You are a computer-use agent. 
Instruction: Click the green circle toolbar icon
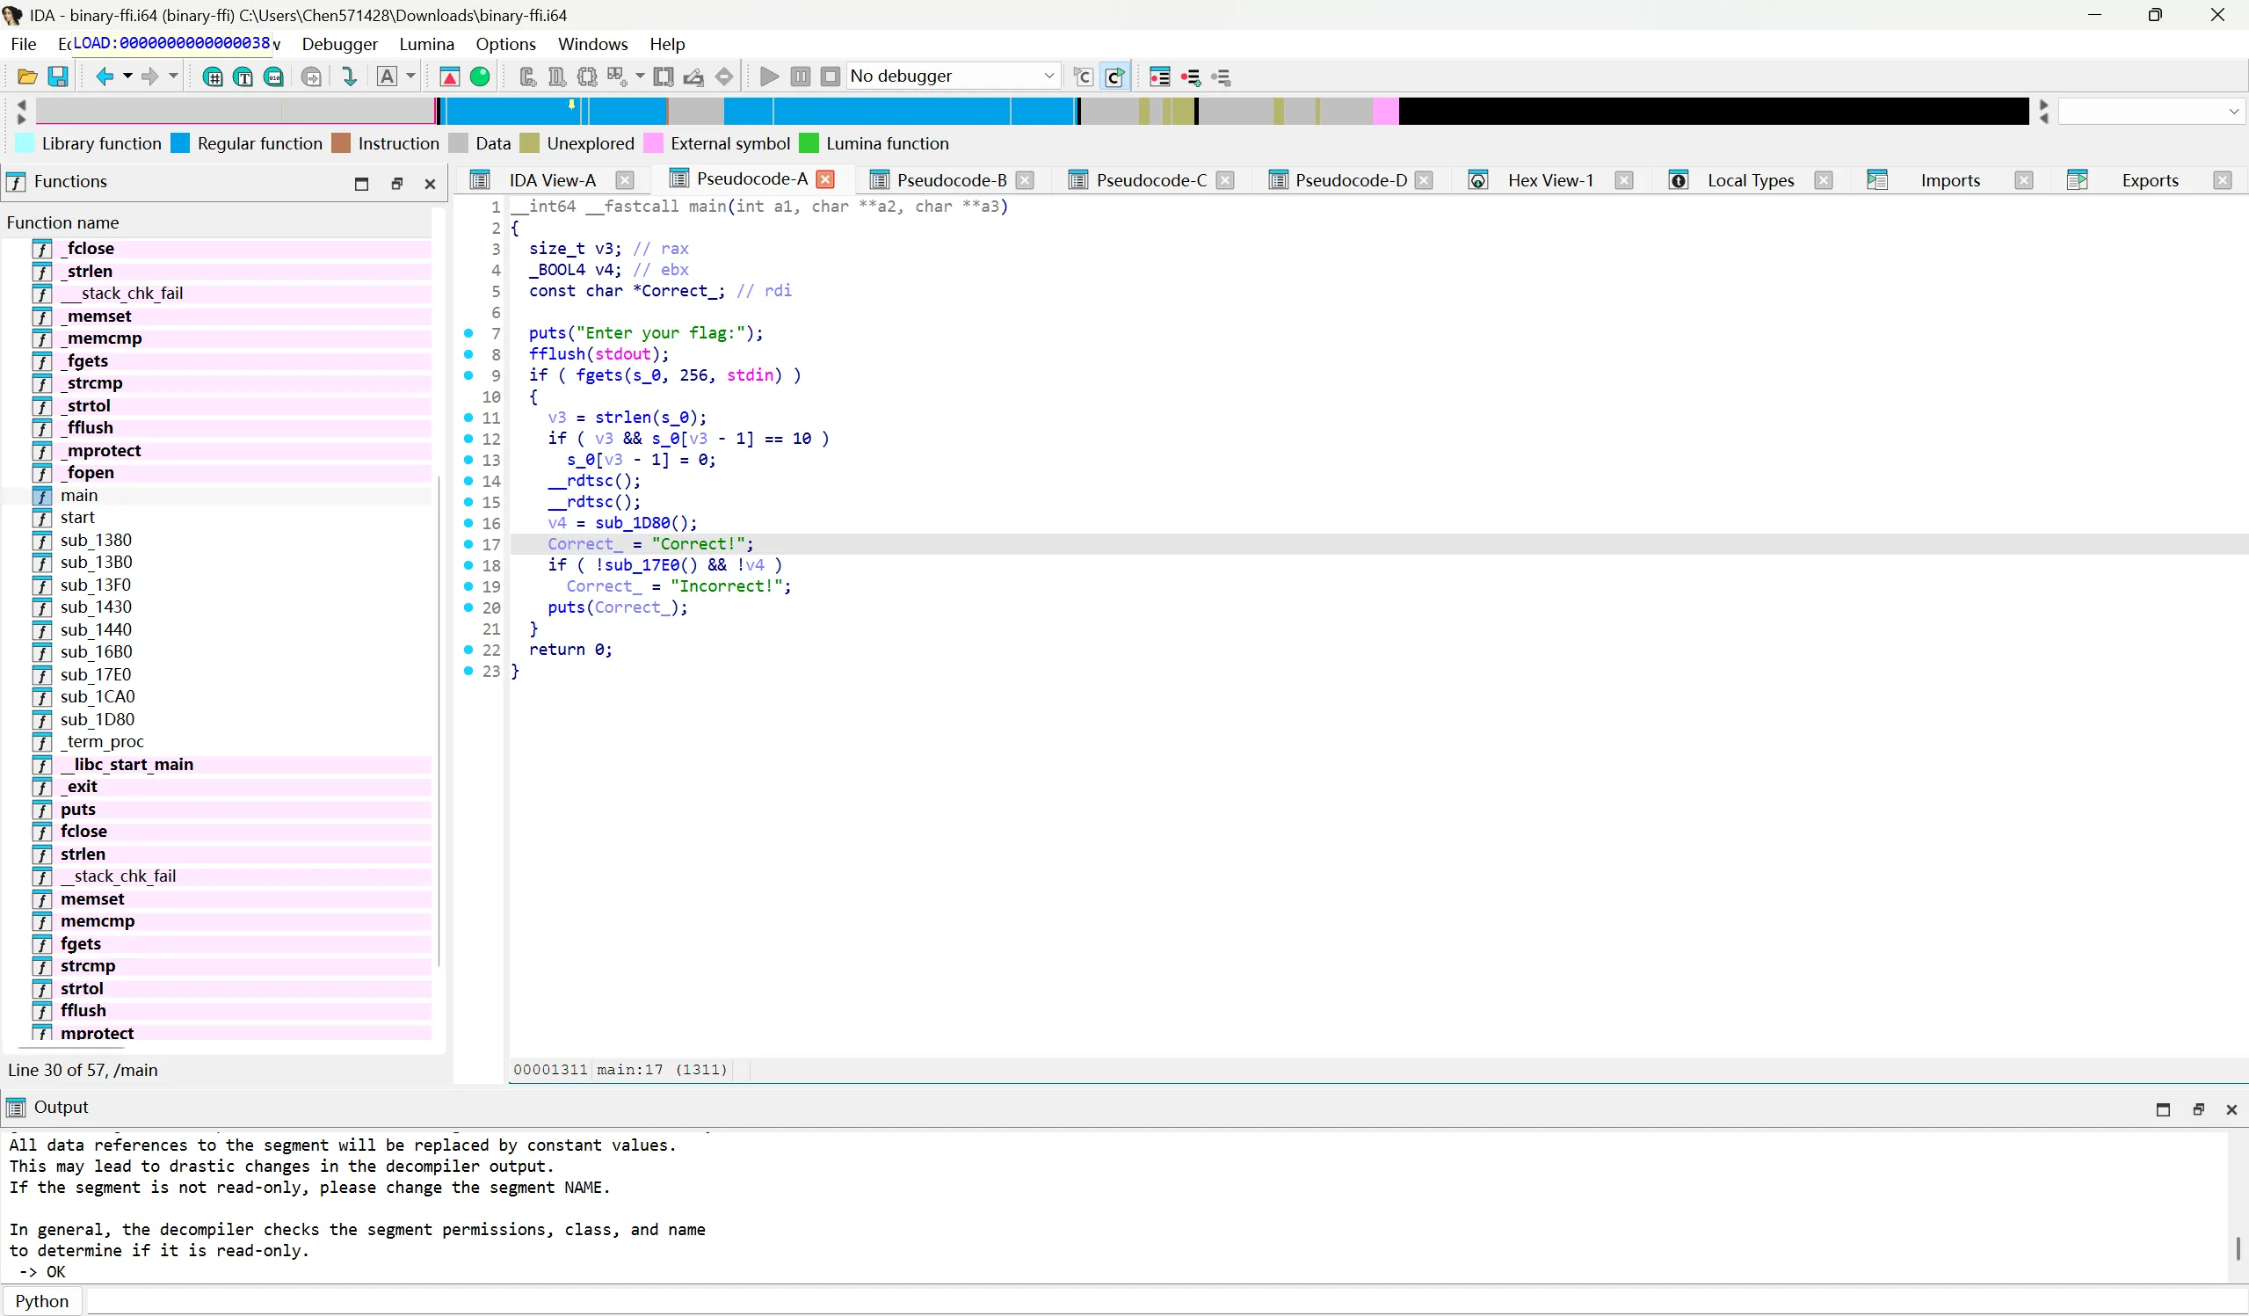coord(480,76)
